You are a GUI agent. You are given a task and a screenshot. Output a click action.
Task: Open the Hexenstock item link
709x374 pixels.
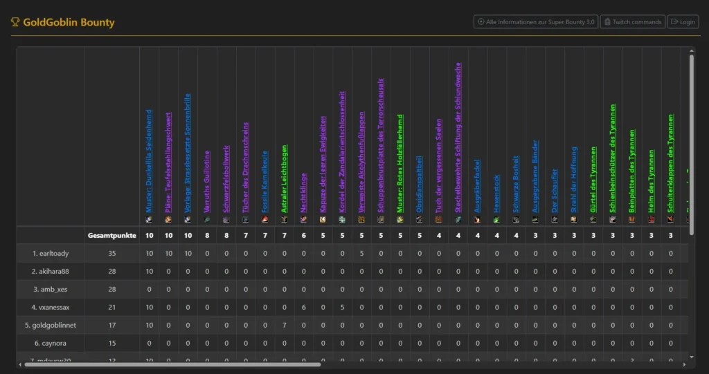coord(496,194)
